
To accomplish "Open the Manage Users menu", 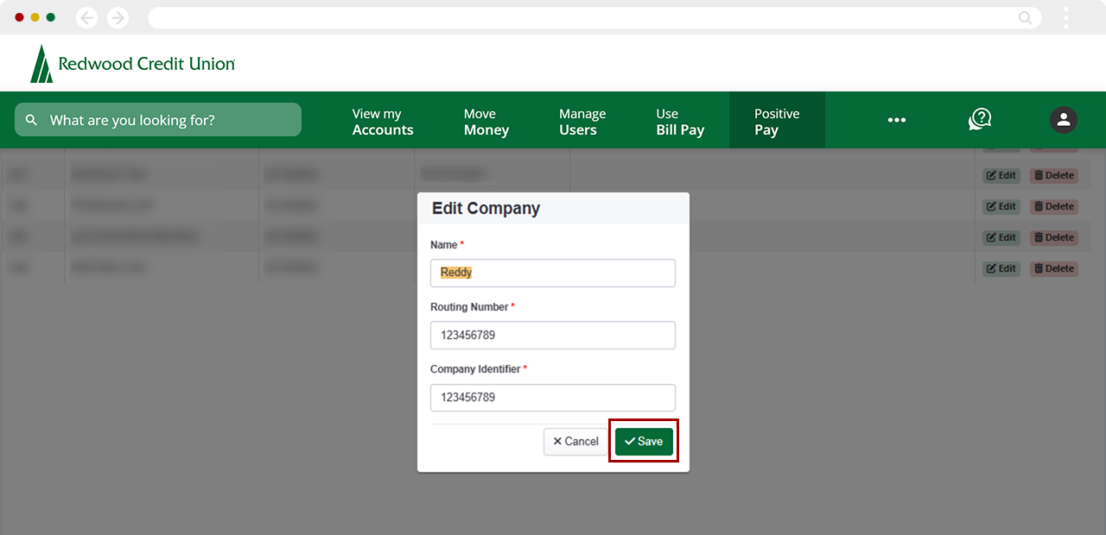I will (x=582, y=122).
